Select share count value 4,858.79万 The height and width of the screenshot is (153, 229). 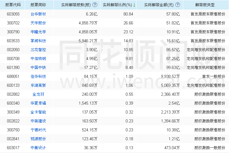coord(88,23)
